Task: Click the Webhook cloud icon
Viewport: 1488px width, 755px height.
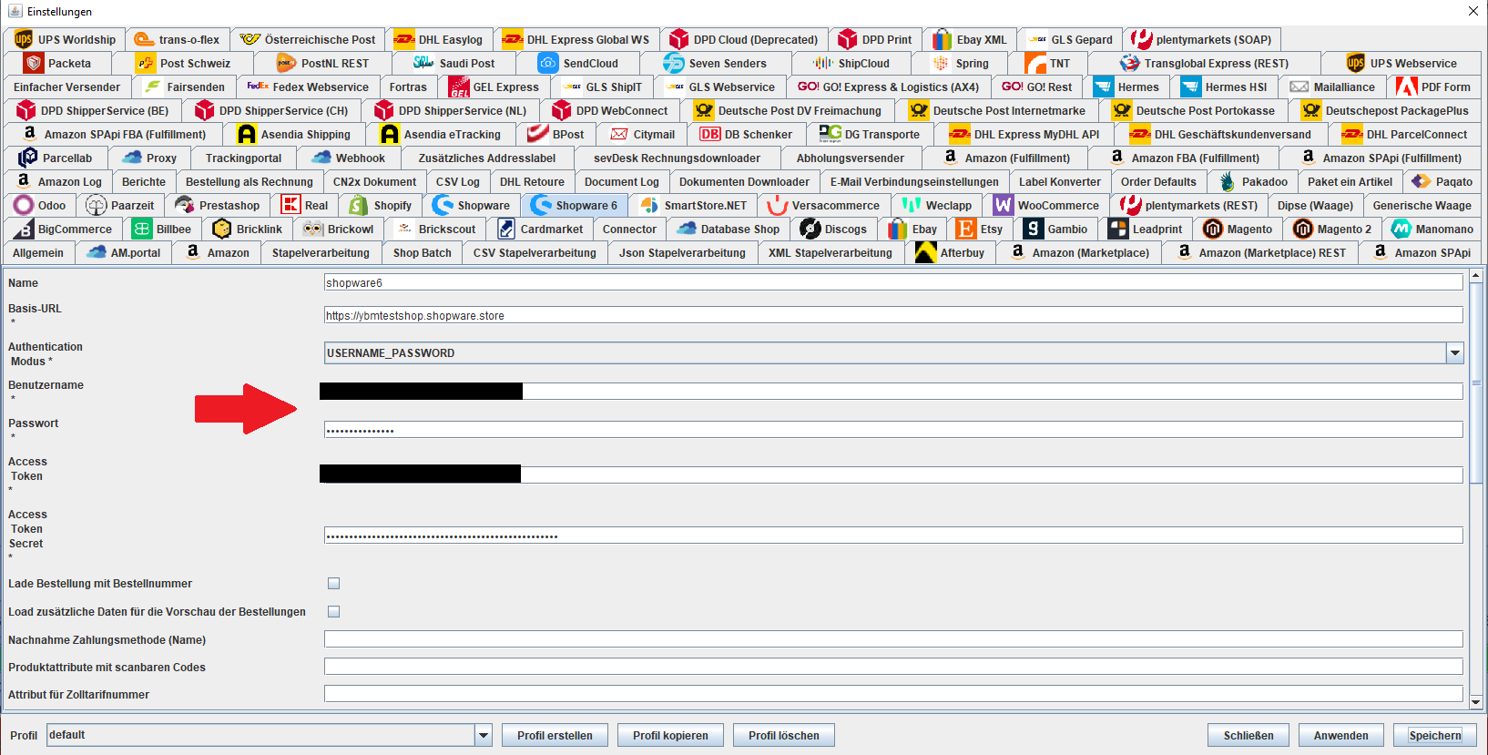Action: tap(321, 158)
